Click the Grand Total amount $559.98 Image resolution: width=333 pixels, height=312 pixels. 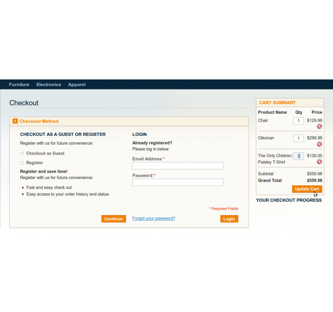315,180
